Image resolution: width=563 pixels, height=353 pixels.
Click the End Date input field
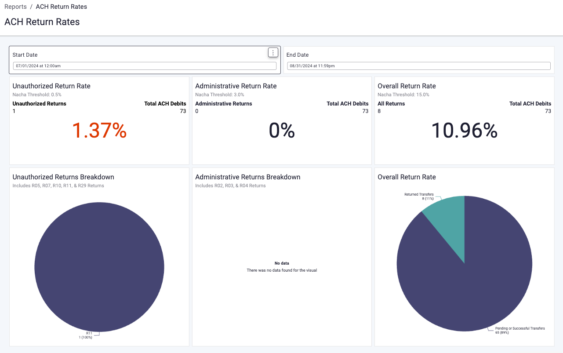point(418,66)
